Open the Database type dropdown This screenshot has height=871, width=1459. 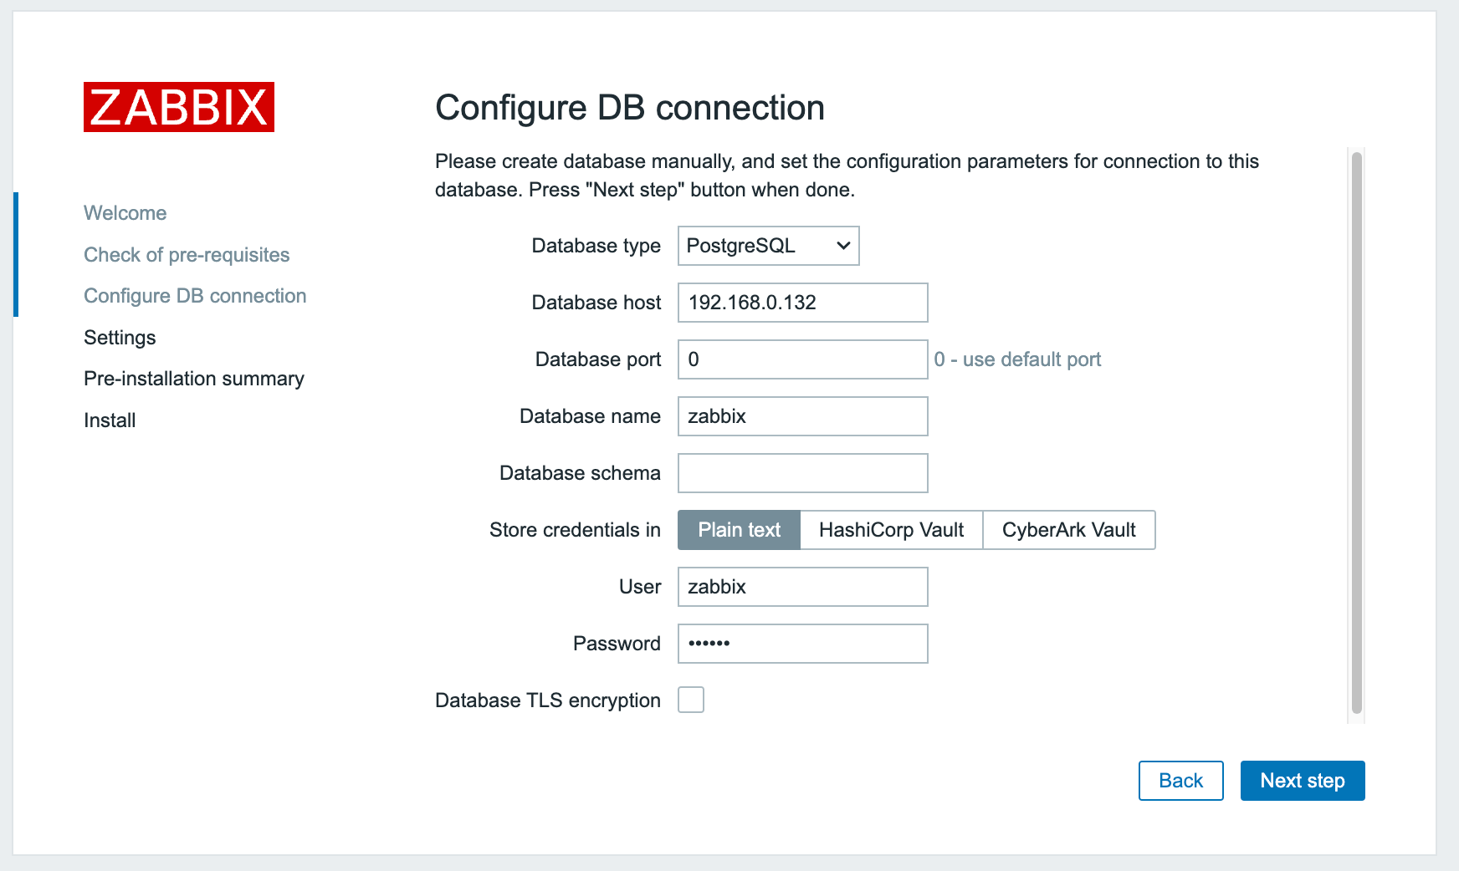click(768, 246)
